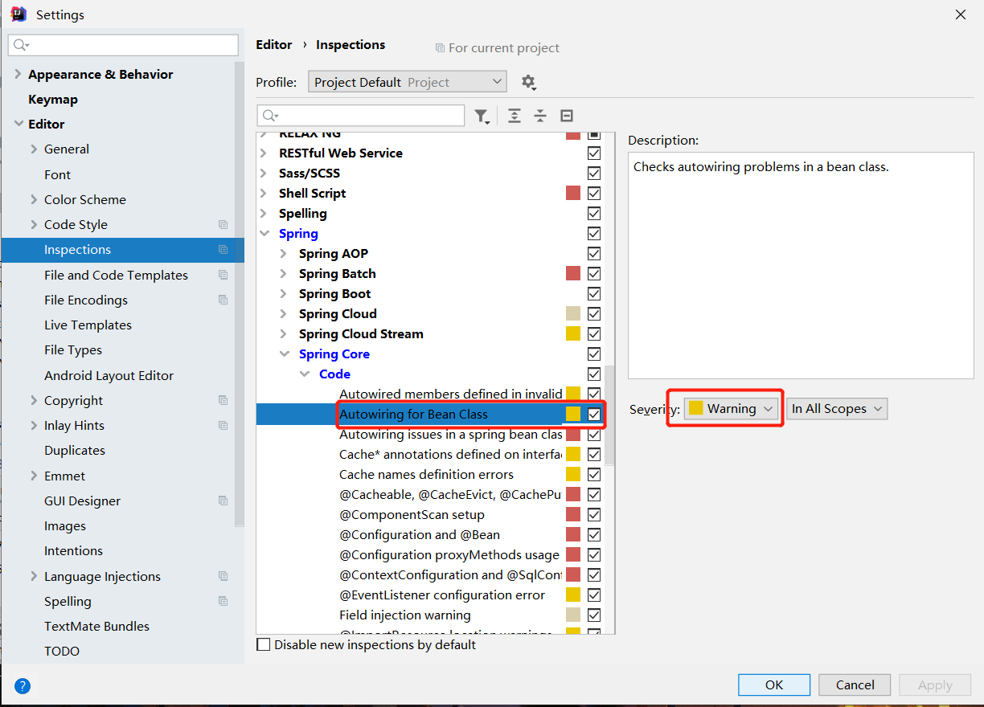The width and height of the screenshot is (984, 707).
Task: Click the Expand All inspections icon
Action: click(x=515, y=116)
